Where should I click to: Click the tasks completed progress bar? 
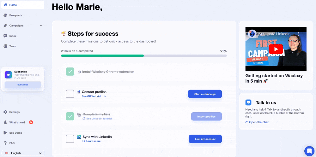[144, 56]
